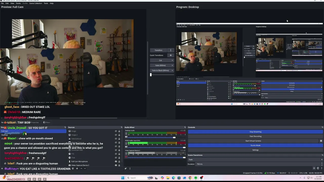Unlock the Video Capture Device 2 source

pyautogui.click(x=119, y=165)
